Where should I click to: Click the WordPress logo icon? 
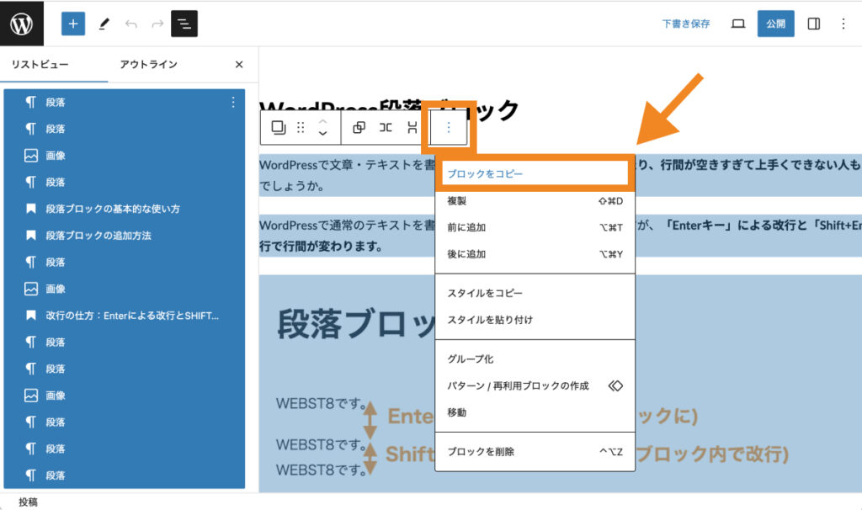click(22, 23)
